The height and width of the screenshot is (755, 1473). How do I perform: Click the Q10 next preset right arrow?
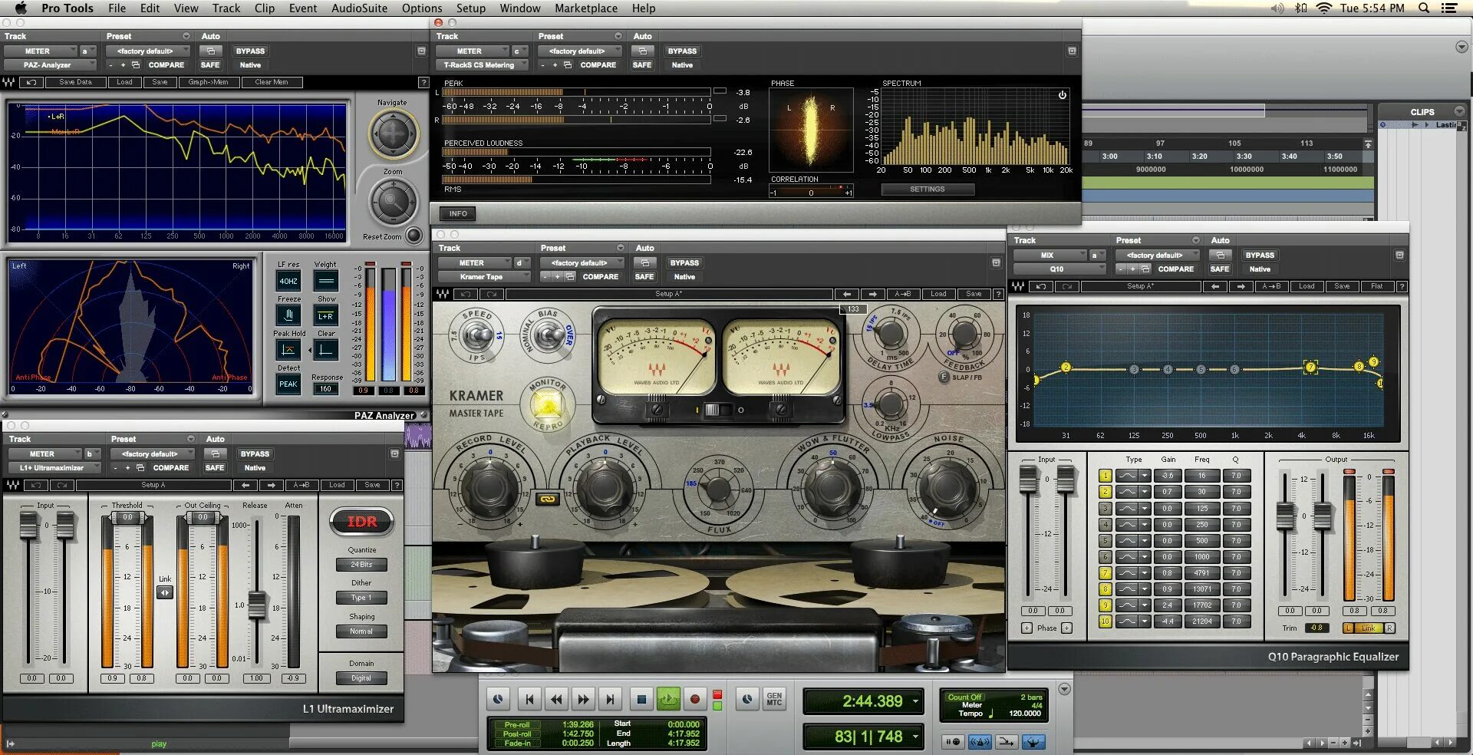click(x=1241, y=286)
